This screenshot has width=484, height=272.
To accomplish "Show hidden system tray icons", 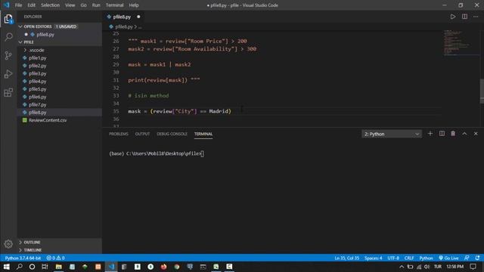I will point(402,267).
